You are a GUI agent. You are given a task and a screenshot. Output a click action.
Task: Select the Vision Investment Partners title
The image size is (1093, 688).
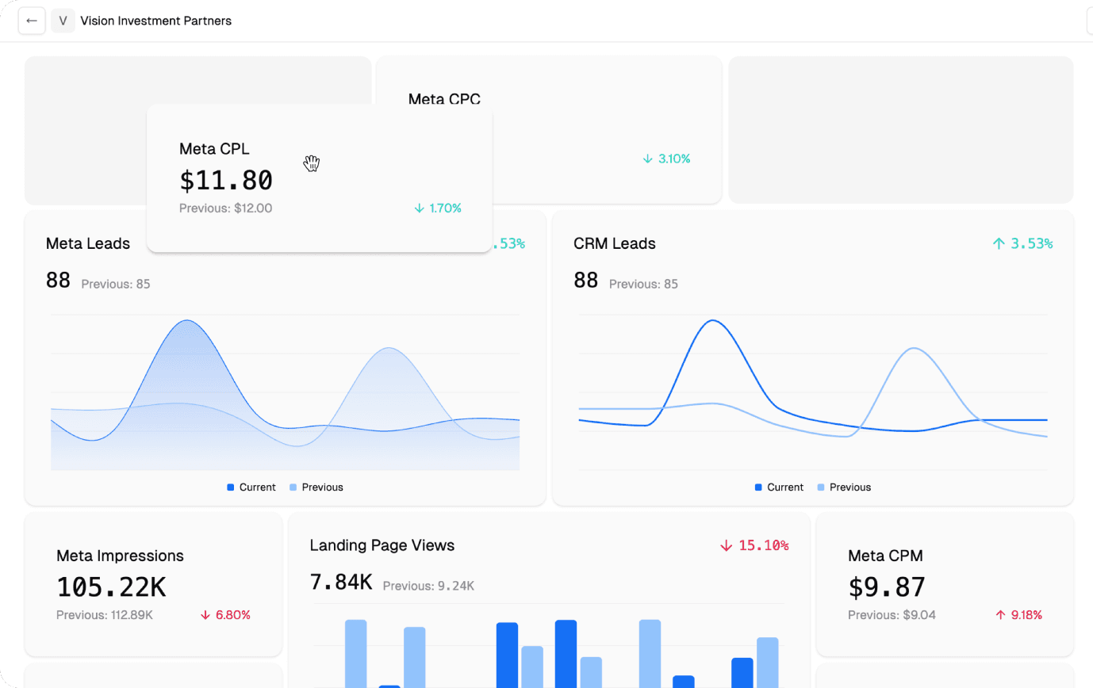click(x=155, y=21)
